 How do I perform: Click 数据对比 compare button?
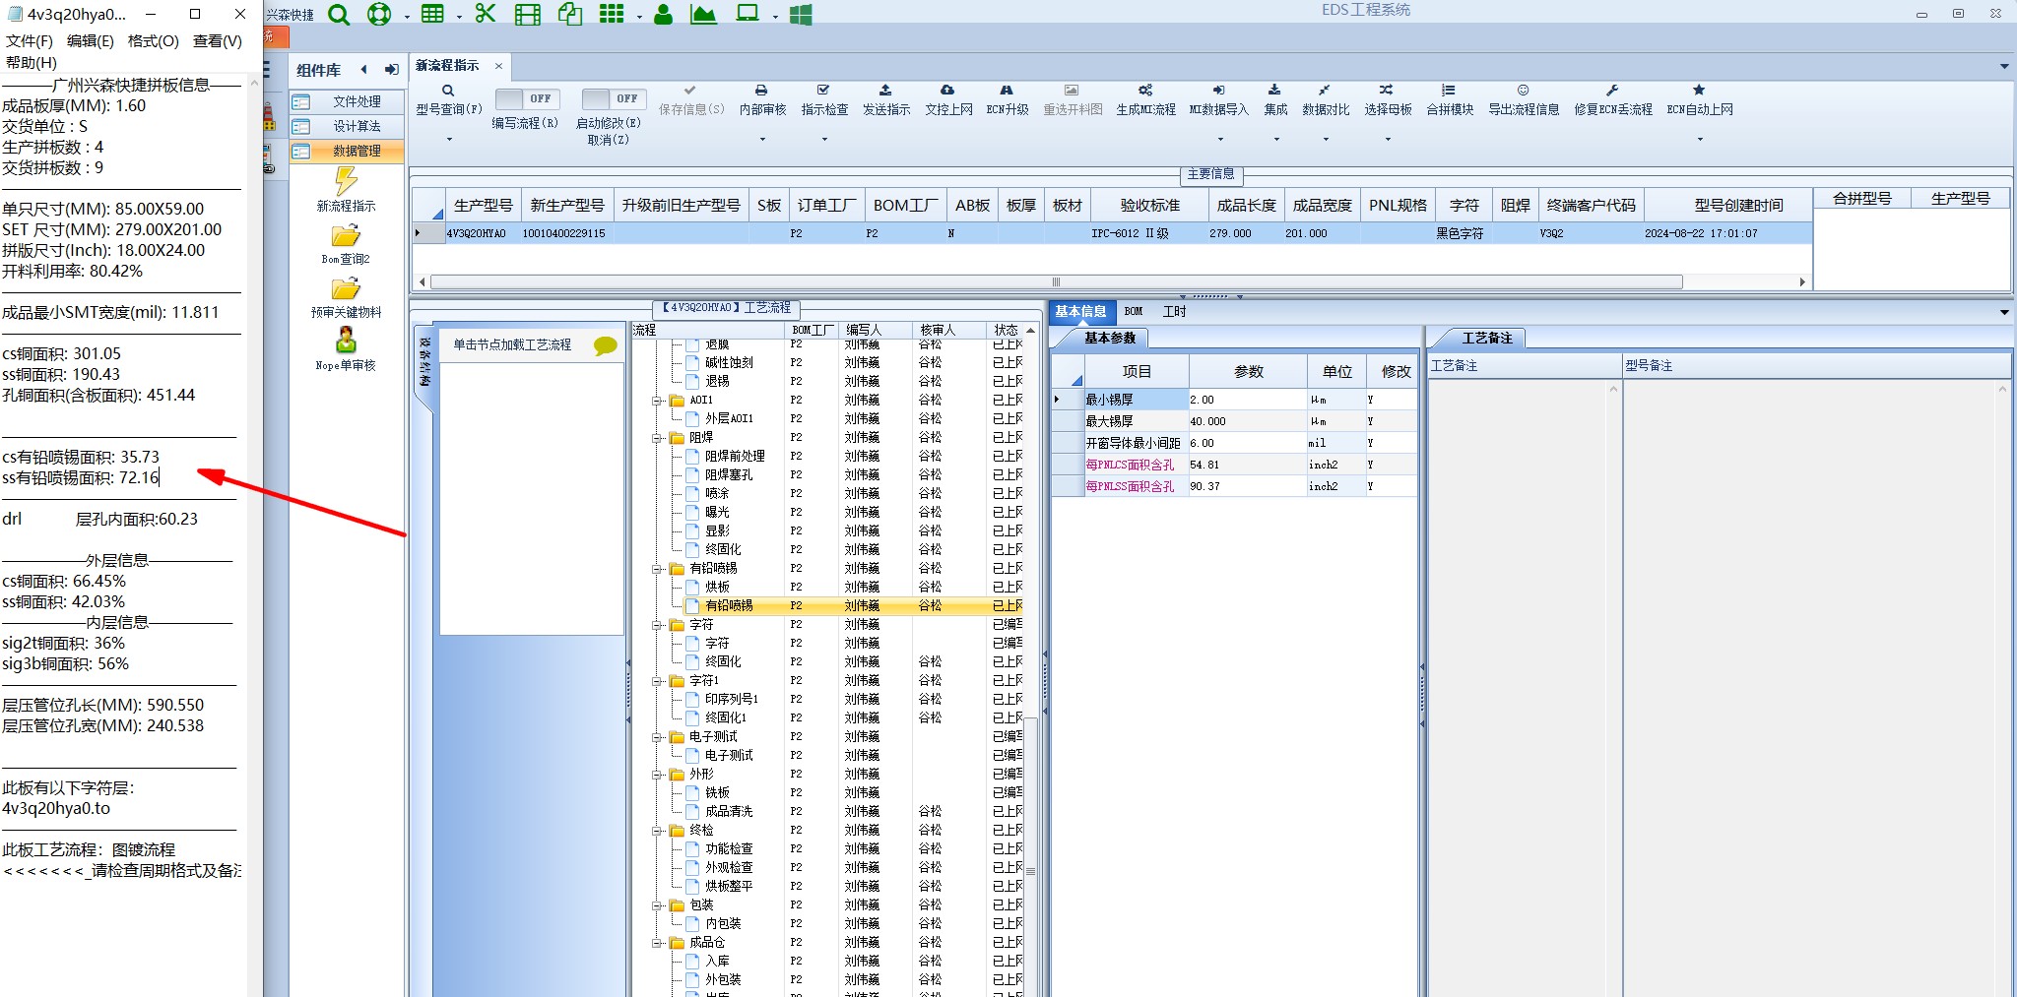point(1326,99)
